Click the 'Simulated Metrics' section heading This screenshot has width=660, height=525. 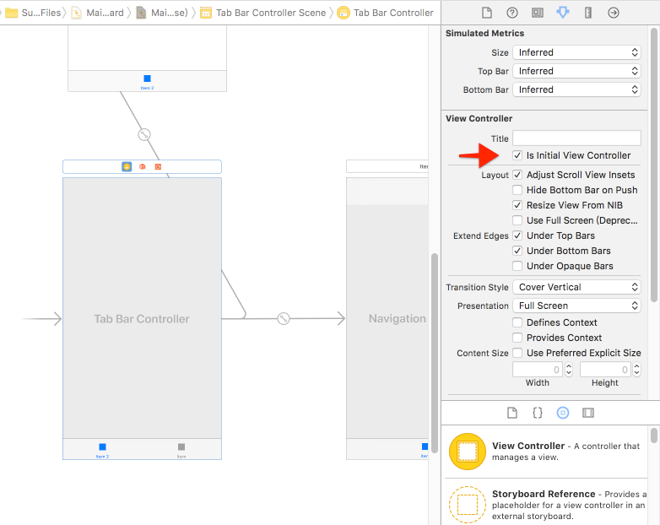coord(485,33)
